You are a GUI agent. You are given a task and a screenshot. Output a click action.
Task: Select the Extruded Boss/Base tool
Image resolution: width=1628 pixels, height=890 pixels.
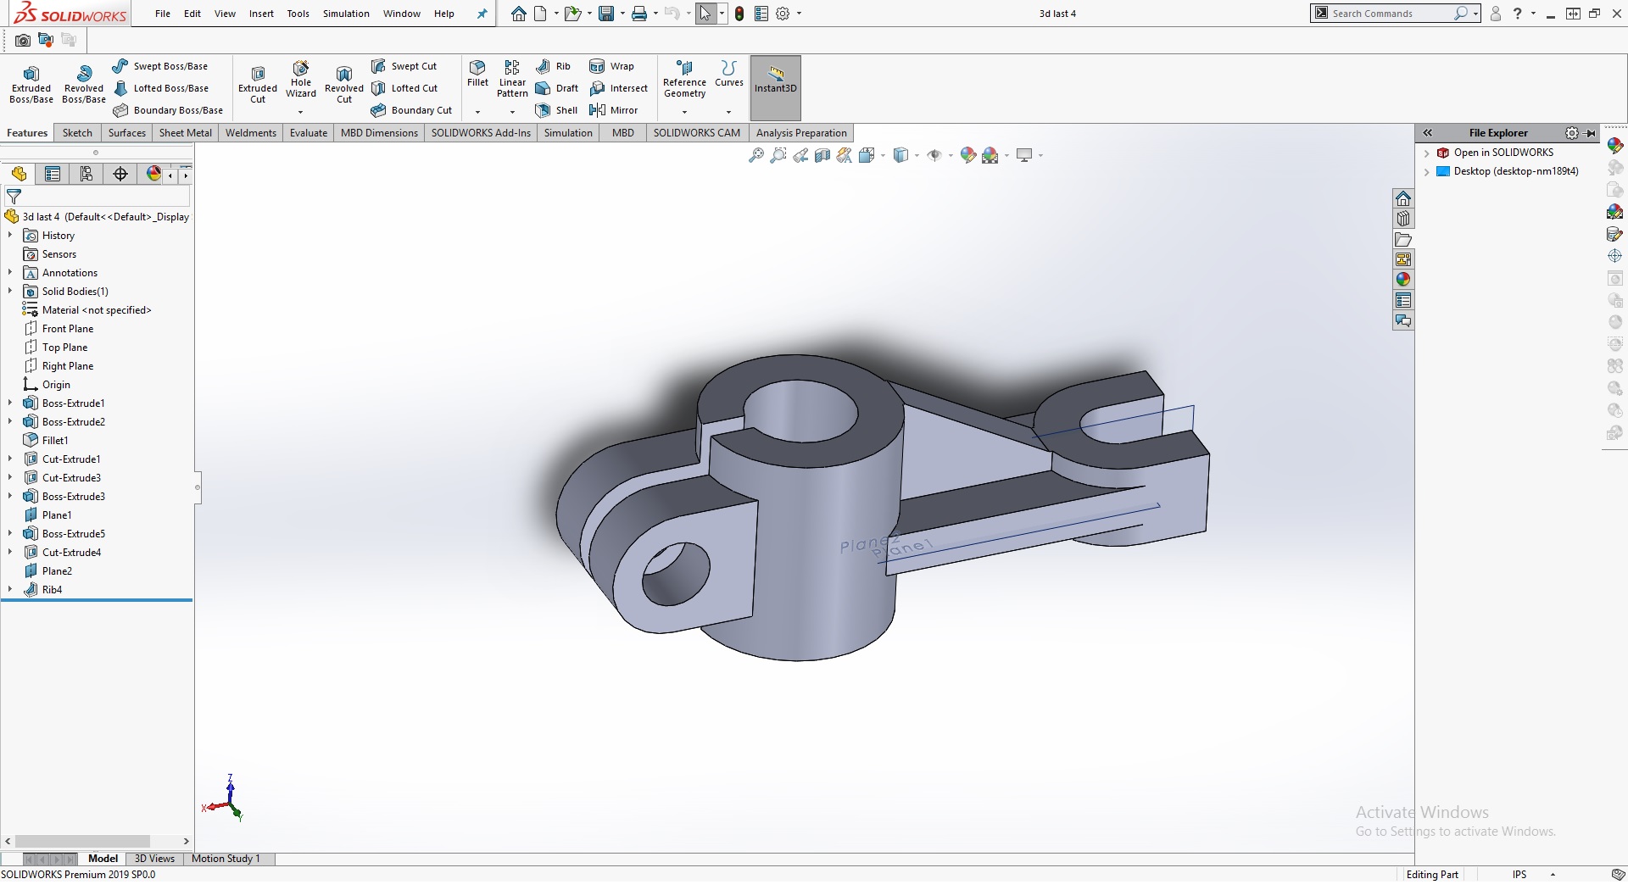tap(31, 83)
